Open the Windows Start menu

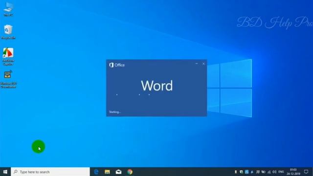tap(5, 172)
